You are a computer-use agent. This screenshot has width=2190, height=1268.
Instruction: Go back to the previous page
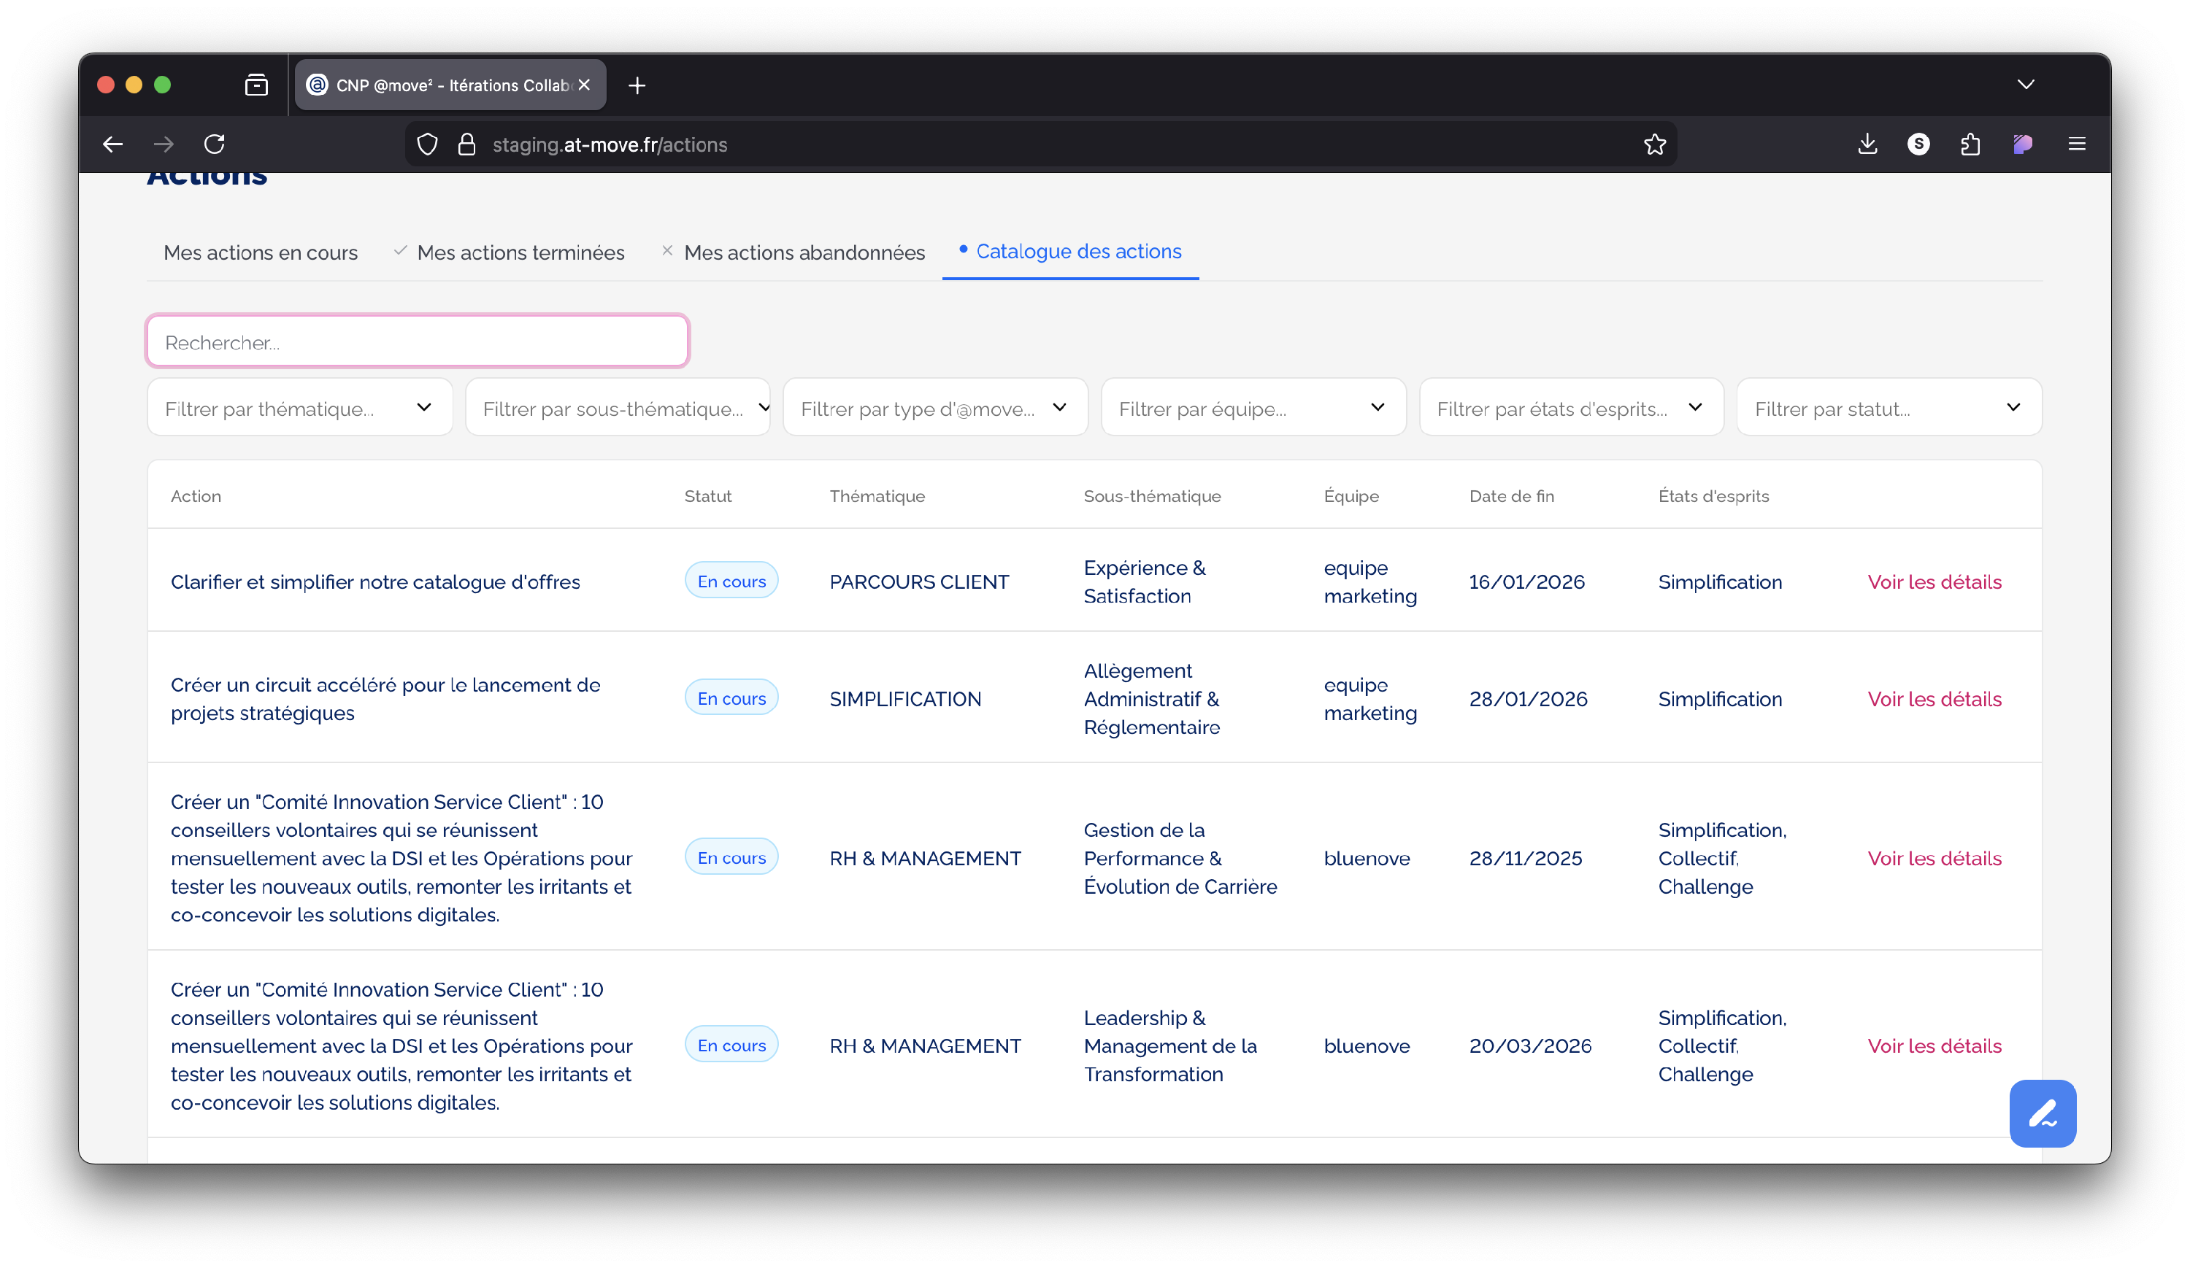pyautogui.click(x=113, y=144)
